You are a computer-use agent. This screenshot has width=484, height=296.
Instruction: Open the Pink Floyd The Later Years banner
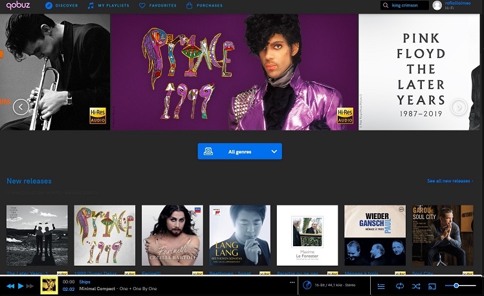tap(419, 72)
